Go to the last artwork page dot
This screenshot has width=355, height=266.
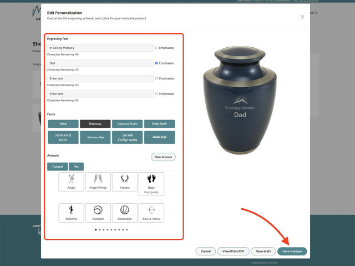(x=127, y=230)
